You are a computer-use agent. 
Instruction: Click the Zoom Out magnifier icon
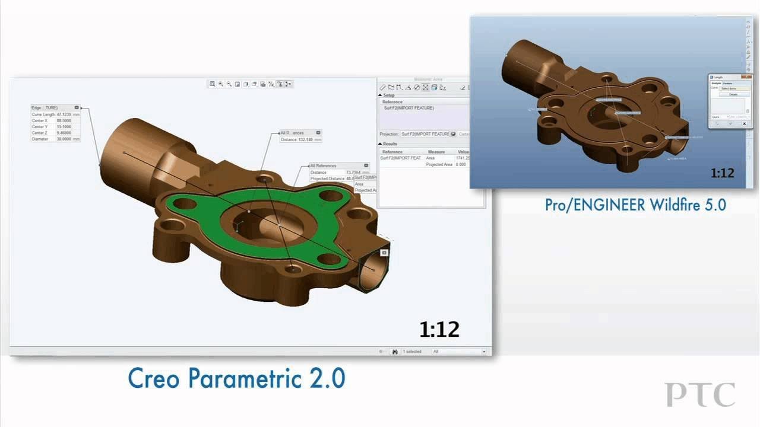(x=229, y=84)
